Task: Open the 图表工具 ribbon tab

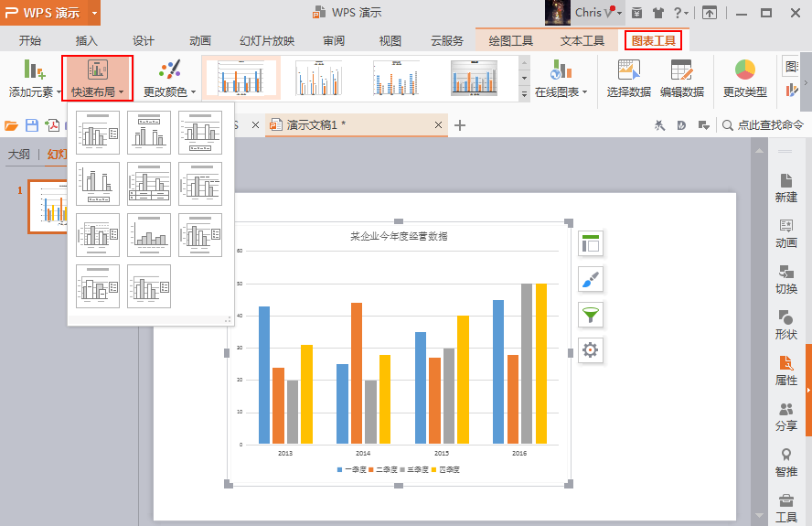Action: click(x=653, y=40)
